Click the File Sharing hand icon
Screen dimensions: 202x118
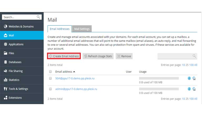point(6,71)
